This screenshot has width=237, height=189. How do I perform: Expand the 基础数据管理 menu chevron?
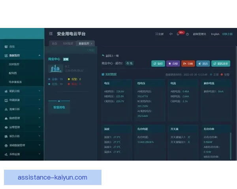pos(39,145)
